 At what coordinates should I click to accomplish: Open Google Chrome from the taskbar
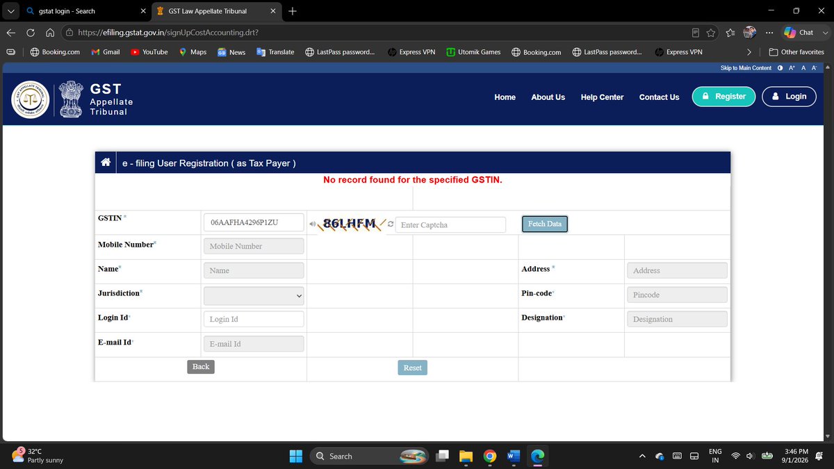pos(490,456)
